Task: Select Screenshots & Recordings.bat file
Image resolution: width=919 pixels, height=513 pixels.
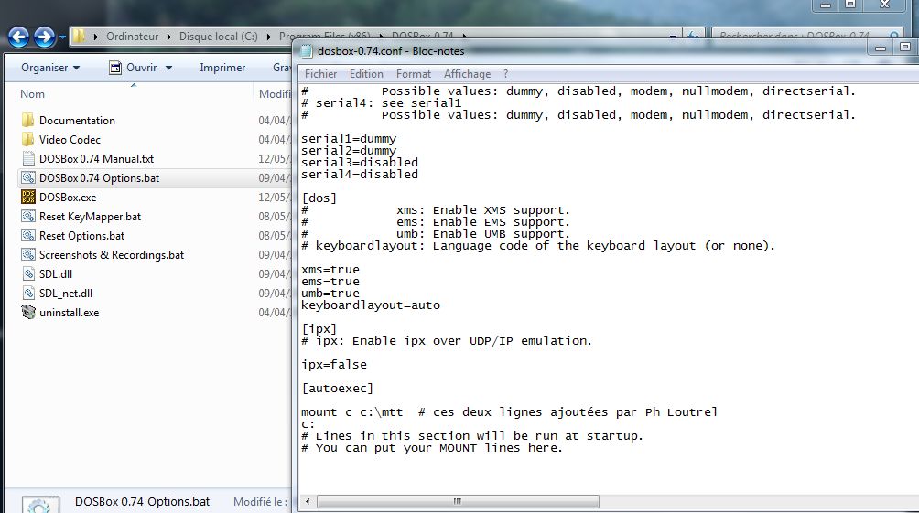Action: click(111, 255)
